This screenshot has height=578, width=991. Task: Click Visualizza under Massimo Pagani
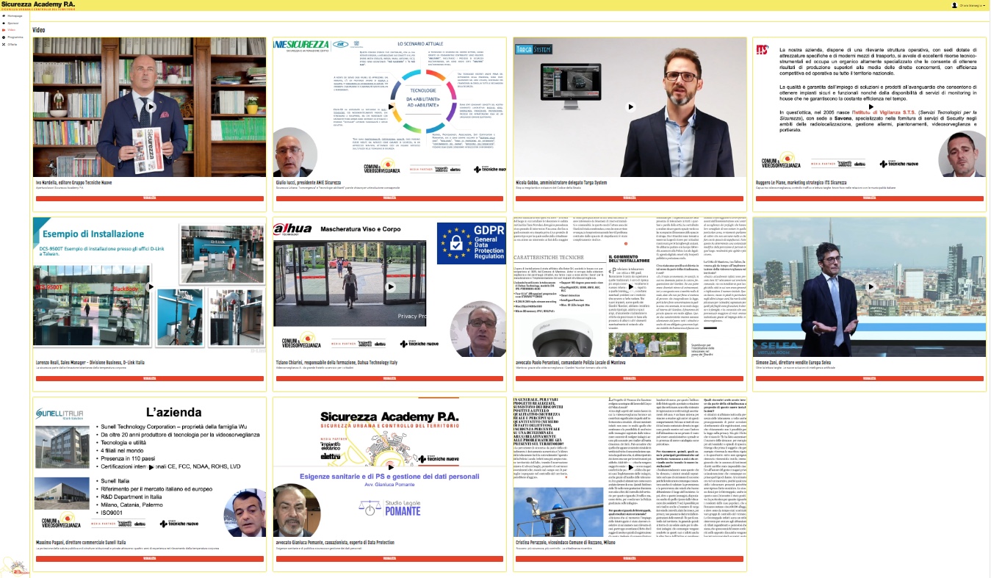pyautogui.click(x=150, y=558)
